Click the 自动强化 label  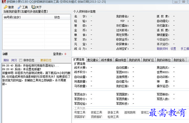tap(163, 21)
